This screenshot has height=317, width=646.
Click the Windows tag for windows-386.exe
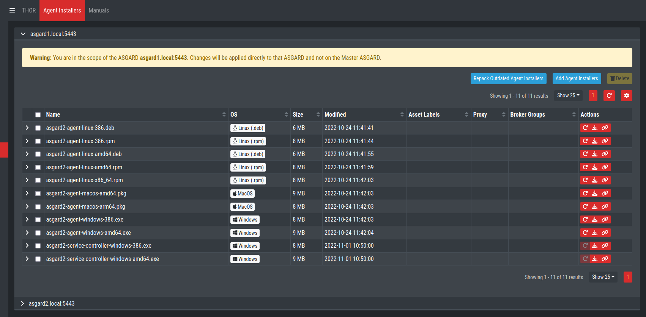(x=245, y=220)
